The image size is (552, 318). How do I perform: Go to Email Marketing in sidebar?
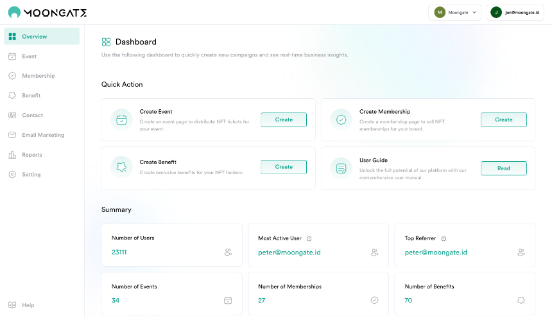click(x=42, y=135)
